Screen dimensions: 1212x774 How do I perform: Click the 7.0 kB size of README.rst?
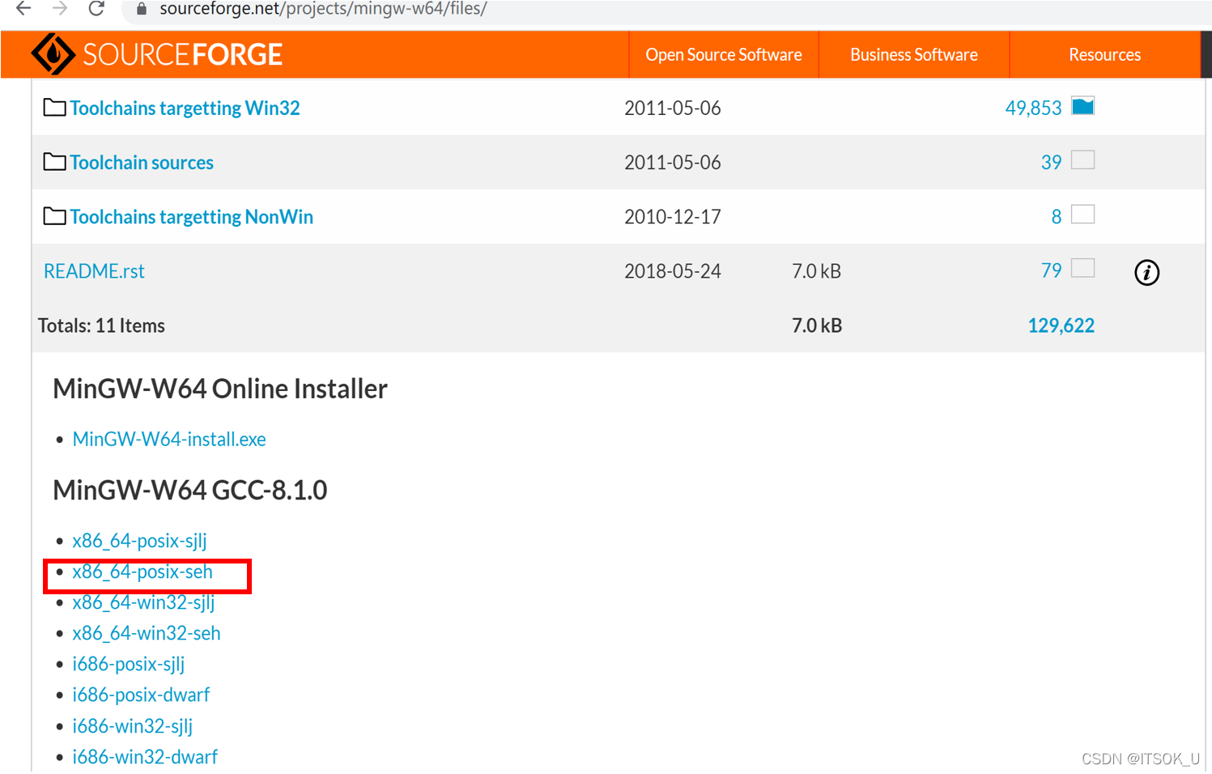(x=816, y=271)
